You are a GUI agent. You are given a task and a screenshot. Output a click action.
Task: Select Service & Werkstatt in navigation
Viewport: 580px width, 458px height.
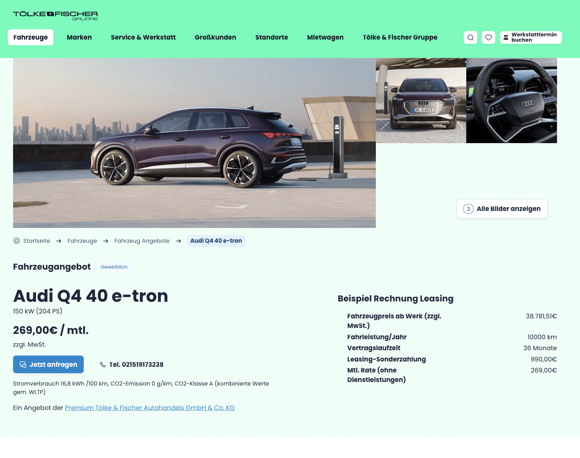coord(143,37)
